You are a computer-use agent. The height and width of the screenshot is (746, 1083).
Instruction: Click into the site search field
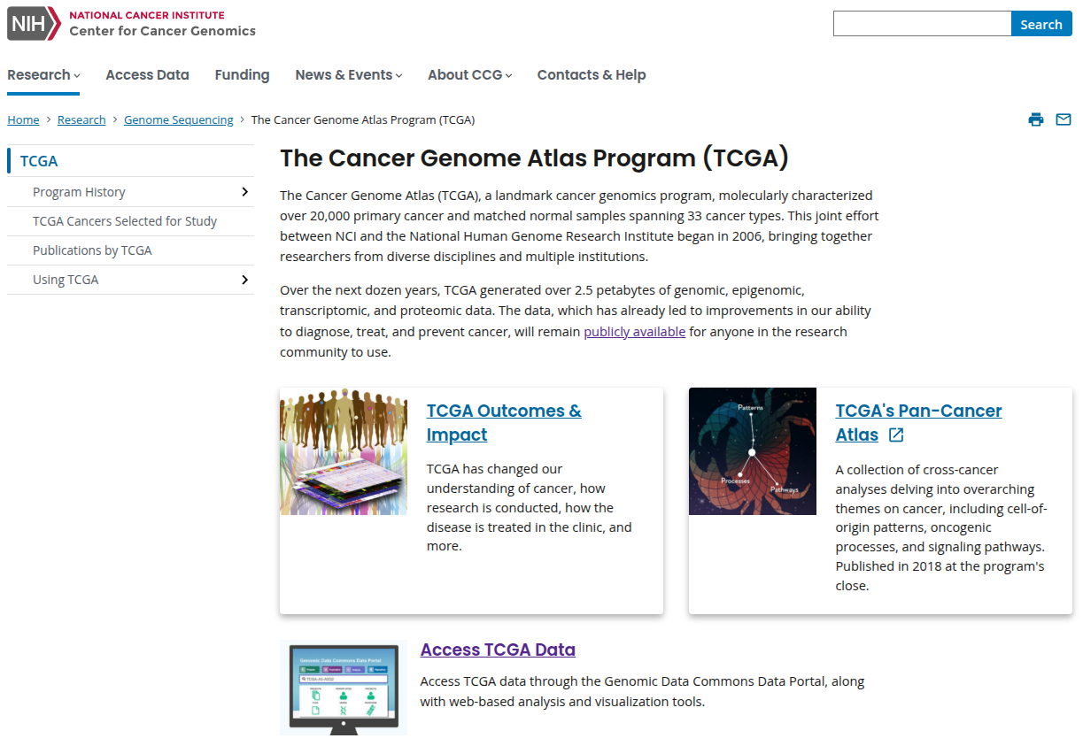[x=922, y=24]
